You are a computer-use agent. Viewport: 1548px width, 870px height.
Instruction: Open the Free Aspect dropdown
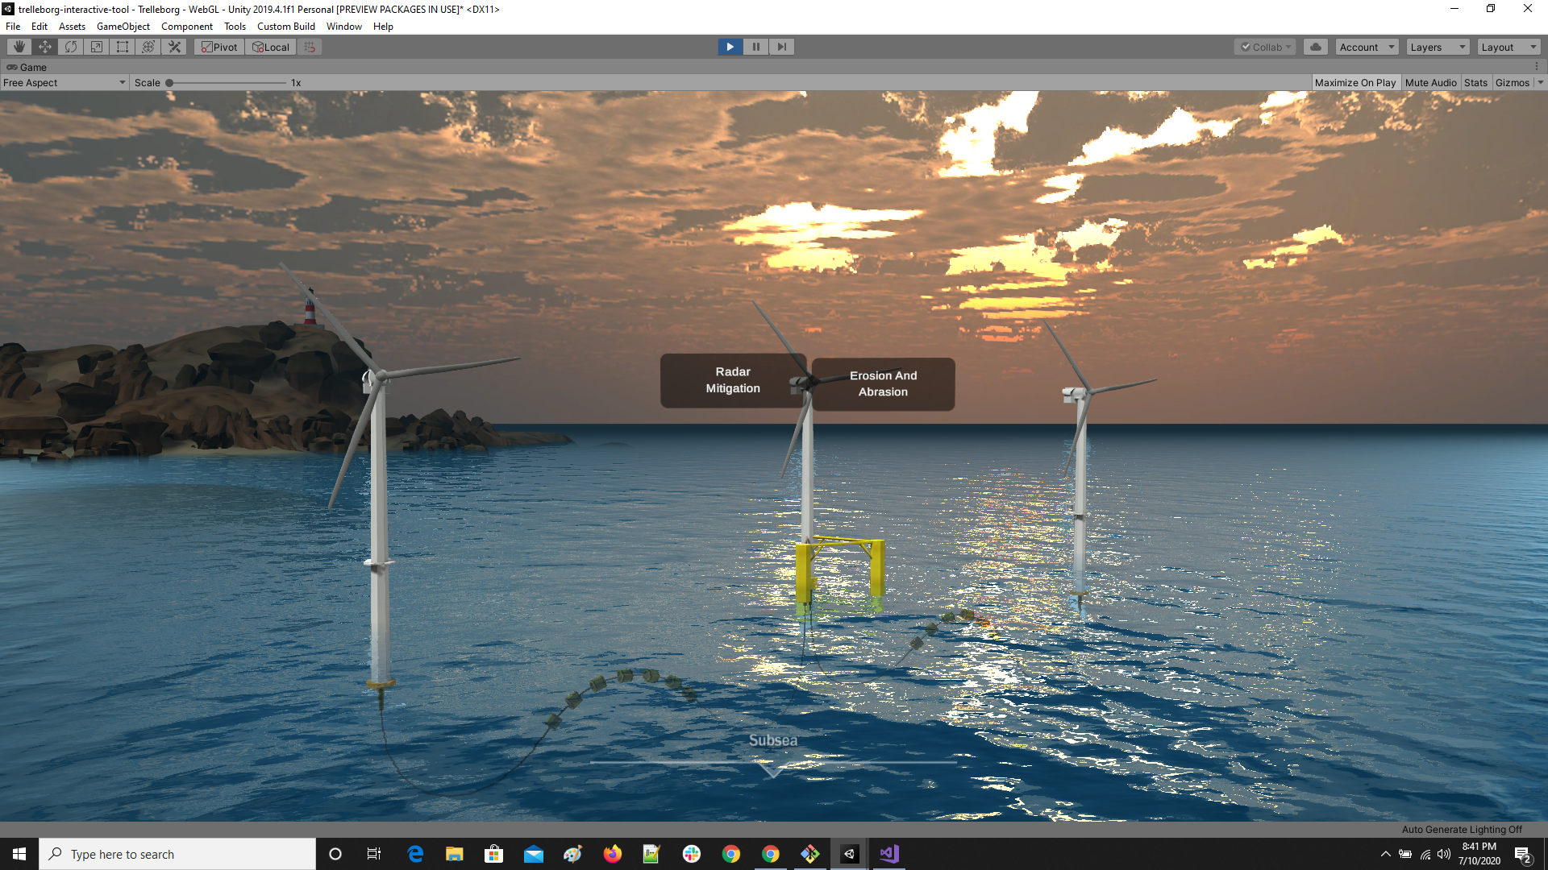tap(64, 82)
